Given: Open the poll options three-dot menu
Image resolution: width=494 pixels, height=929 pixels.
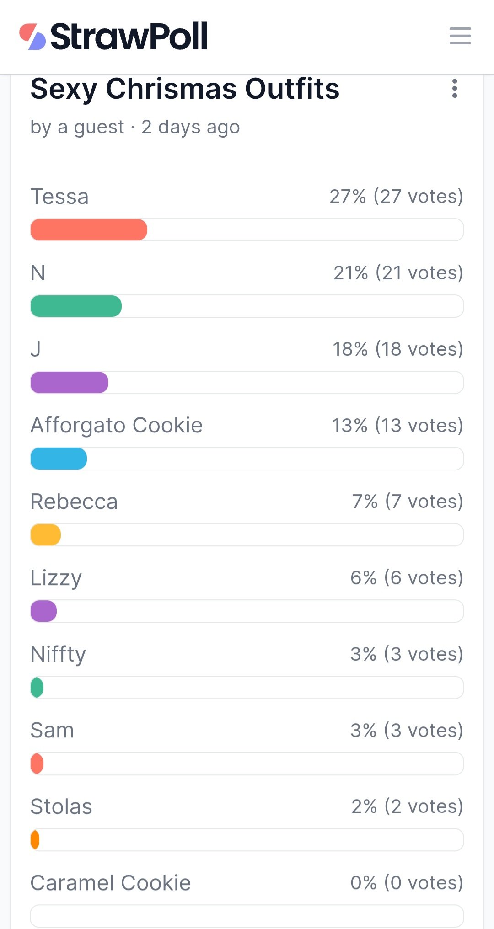Looking at the screenshot, I should [x=454, y=88].
